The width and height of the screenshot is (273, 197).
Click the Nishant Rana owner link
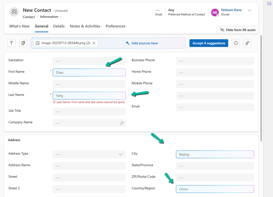[231, 10]
